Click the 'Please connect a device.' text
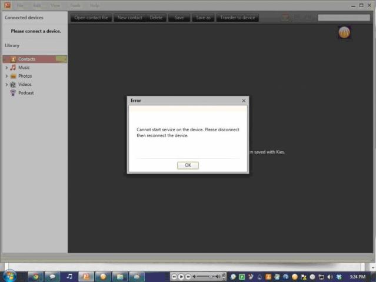 tap(36, 31)
